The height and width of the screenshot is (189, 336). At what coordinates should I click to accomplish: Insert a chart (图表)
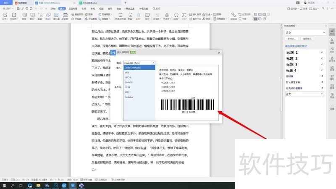(89, 14)
